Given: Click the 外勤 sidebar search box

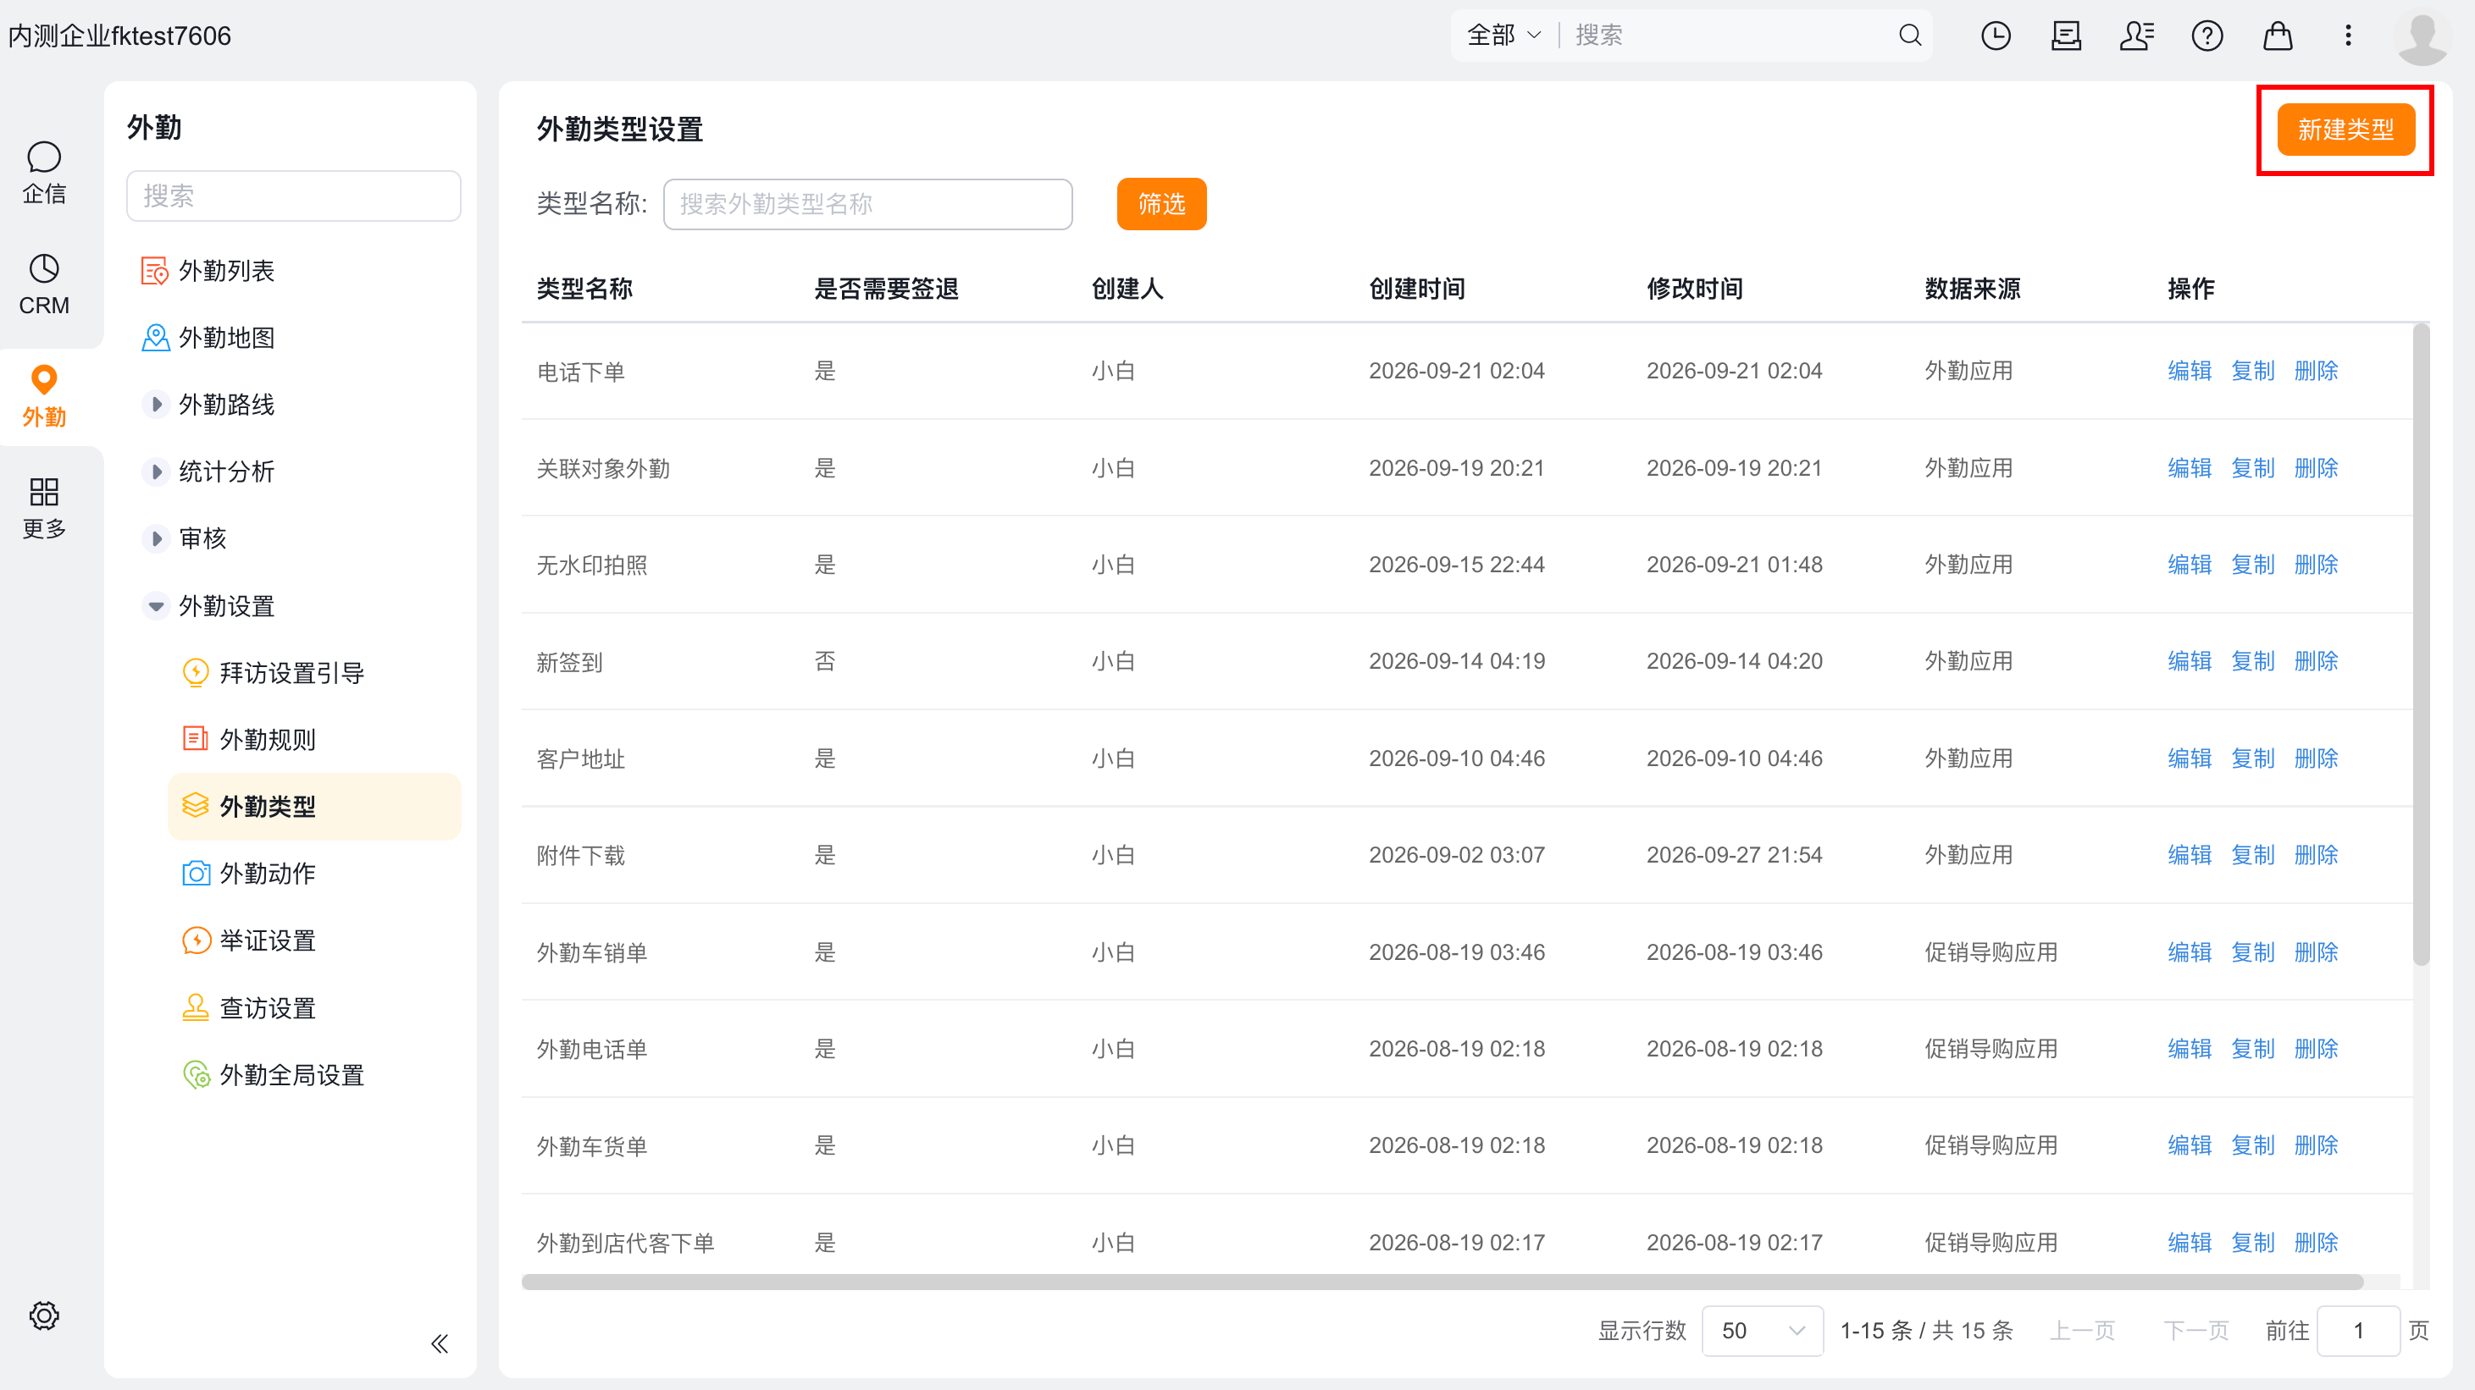Looking at the screenshot, I should pyautogui.click(x=293, y=196).
